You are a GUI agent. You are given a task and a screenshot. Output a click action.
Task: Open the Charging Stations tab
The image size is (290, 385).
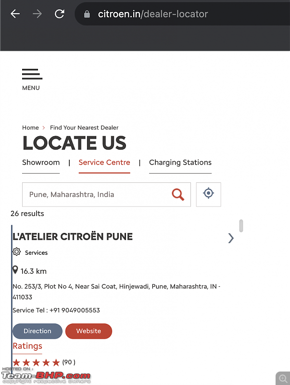pos(180,163)
